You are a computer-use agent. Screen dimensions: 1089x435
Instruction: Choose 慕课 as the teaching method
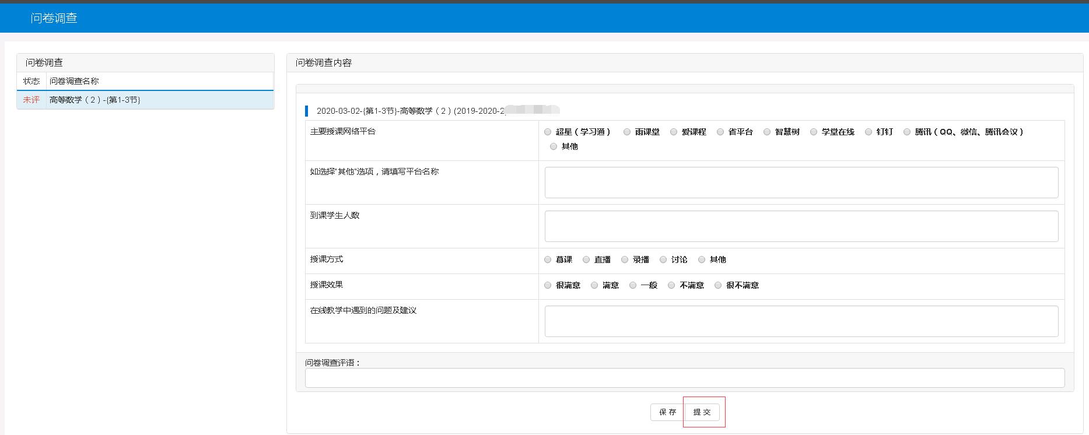(548, 259)
